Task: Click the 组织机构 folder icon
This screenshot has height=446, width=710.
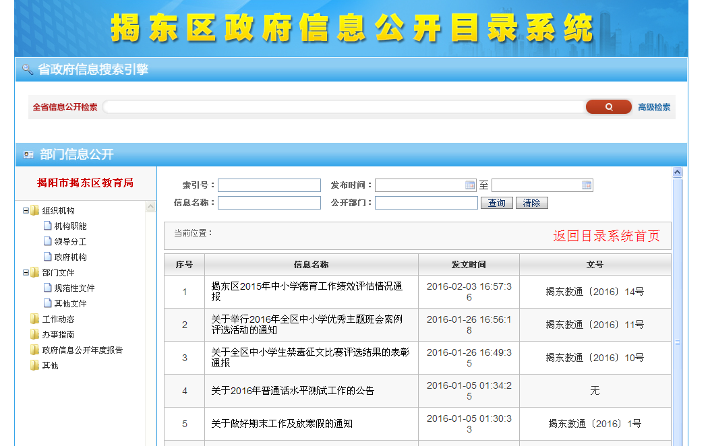Action: (x=35, y=210)
